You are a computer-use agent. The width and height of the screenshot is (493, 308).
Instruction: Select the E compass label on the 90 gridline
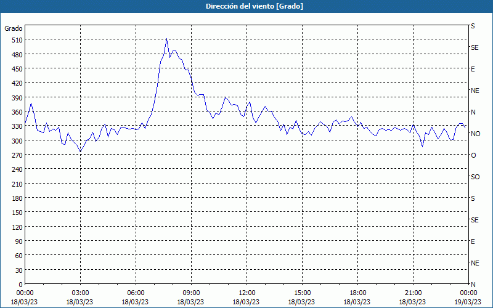coord(473,241)
